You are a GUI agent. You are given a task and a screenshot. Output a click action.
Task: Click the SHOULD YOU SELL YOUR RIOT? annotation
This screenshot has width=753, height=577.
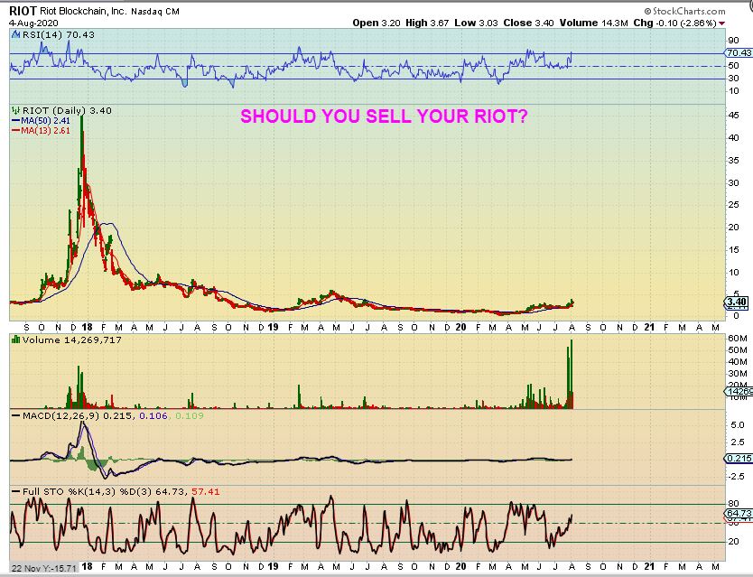[384, 116]
